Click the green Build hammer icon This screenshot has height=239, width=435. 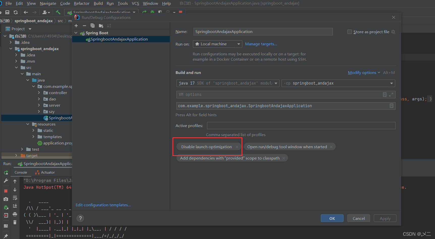coord(58,12)
